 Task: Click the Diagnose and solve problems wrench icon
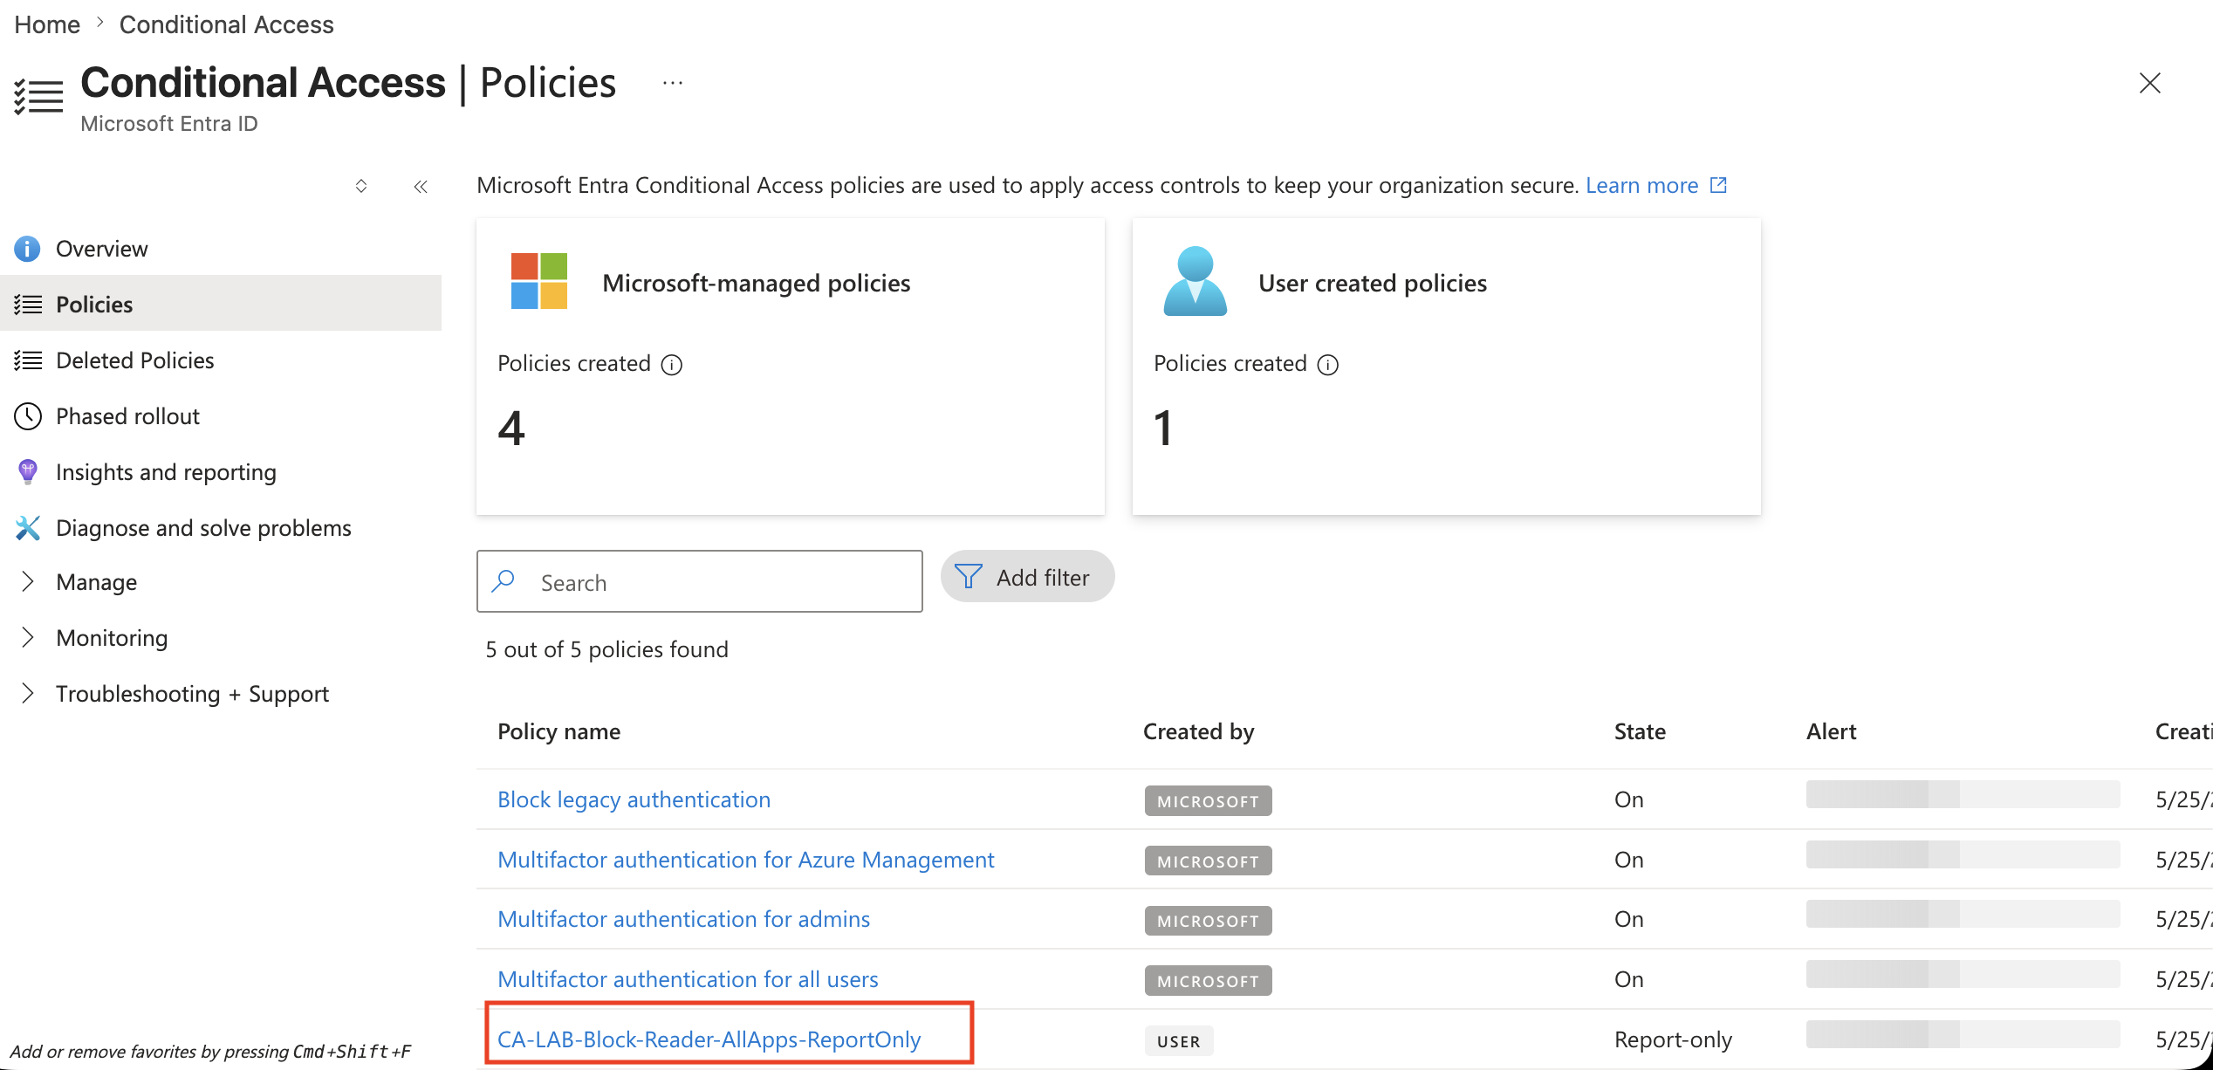pos(28,528)
